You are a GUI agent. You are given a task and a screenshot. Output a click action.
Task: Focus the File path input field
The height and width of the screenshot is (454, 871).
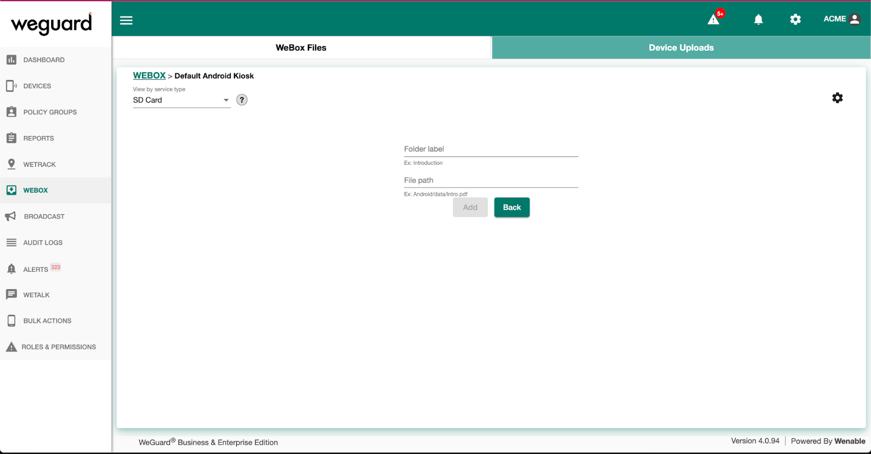click(x=491, y=181)
